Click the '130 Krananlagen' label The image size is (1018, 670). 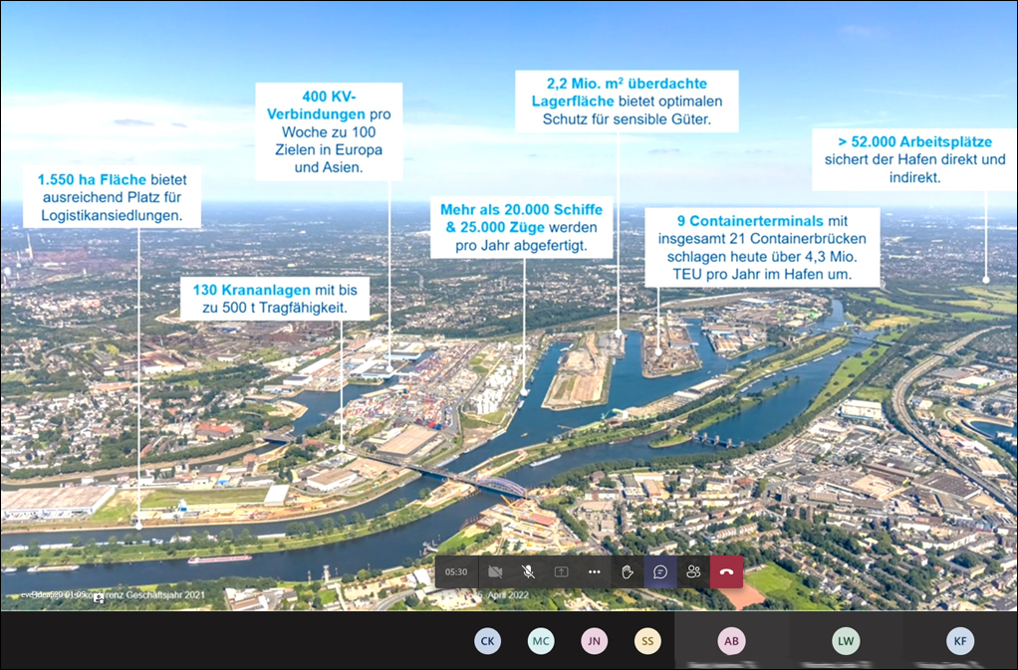(x=275, y=298)
